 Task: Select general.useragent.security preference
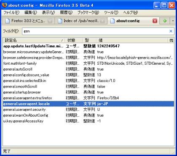coord(88,109)
